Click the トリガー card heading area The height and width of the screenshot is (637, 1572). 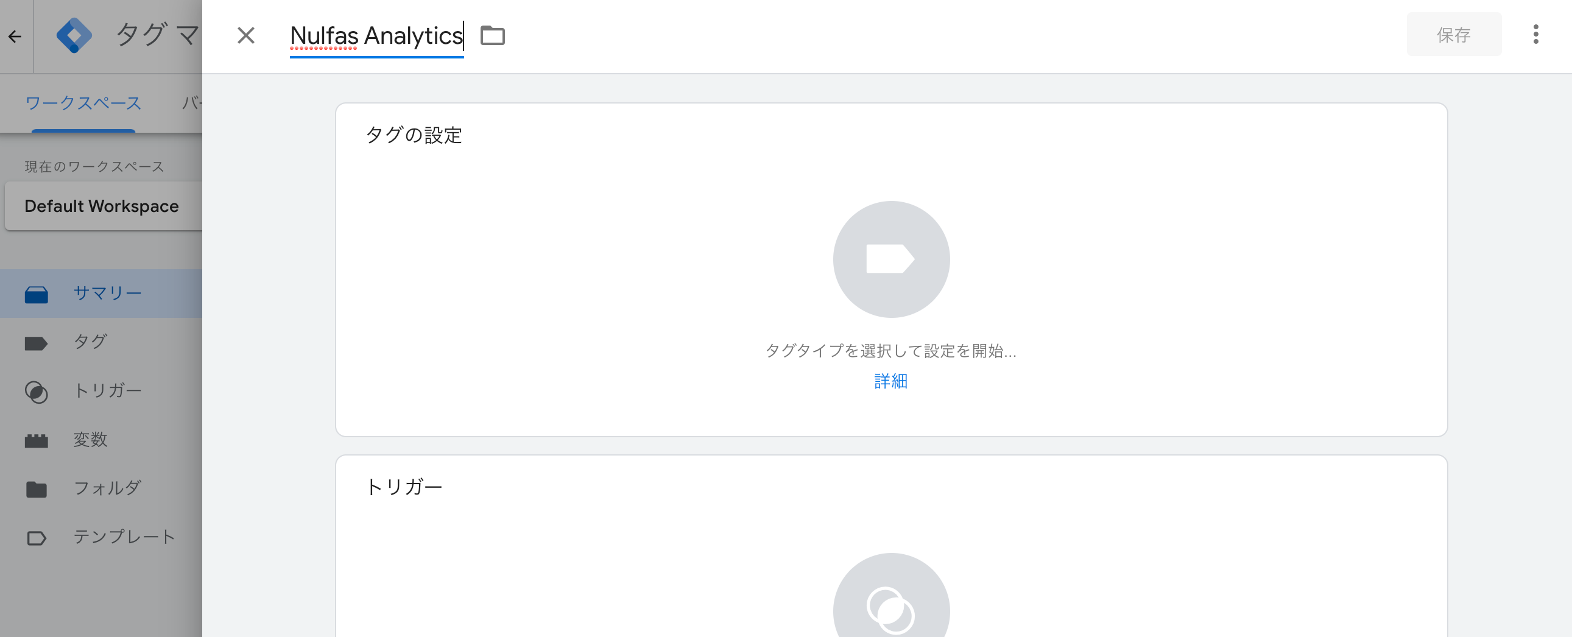403,487
